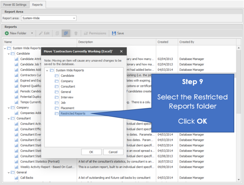
Task: Click the highlighted Move report toolbar icon
Action: click(66, 33)
